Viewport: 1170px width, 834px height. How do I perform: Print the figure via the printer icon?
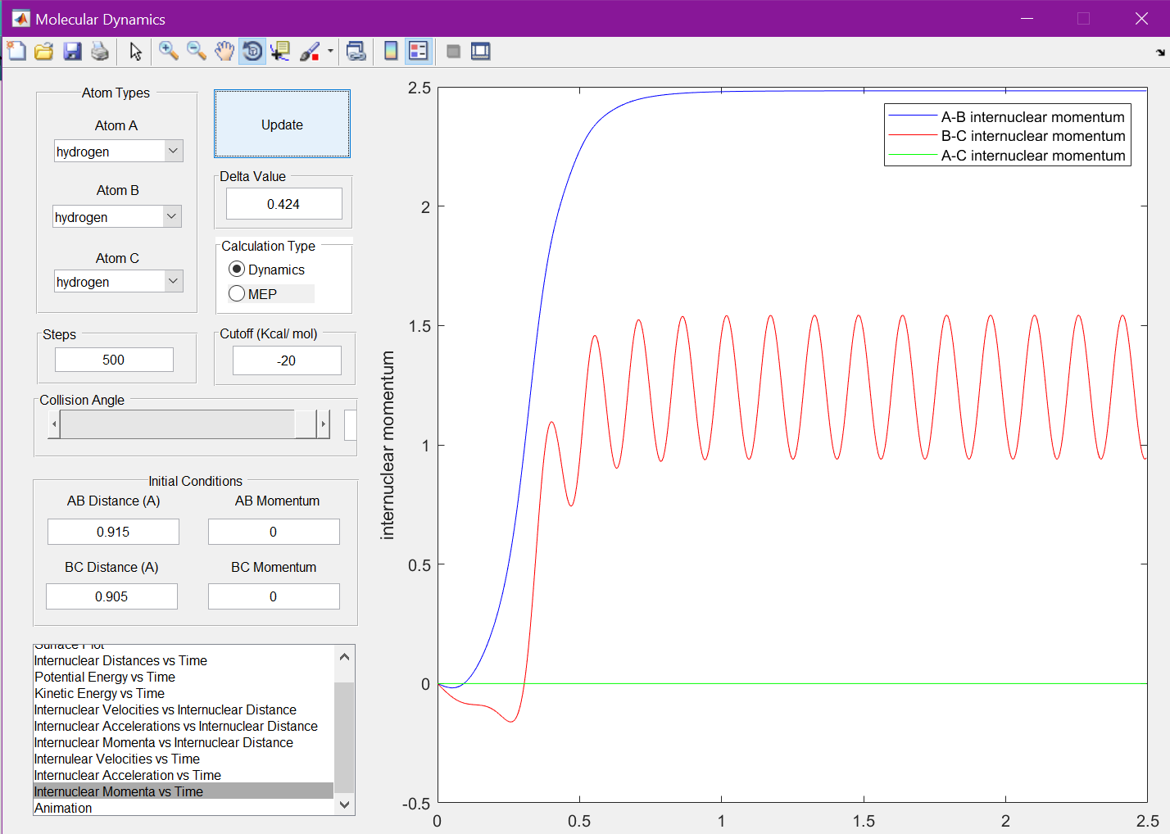(100, 52)
